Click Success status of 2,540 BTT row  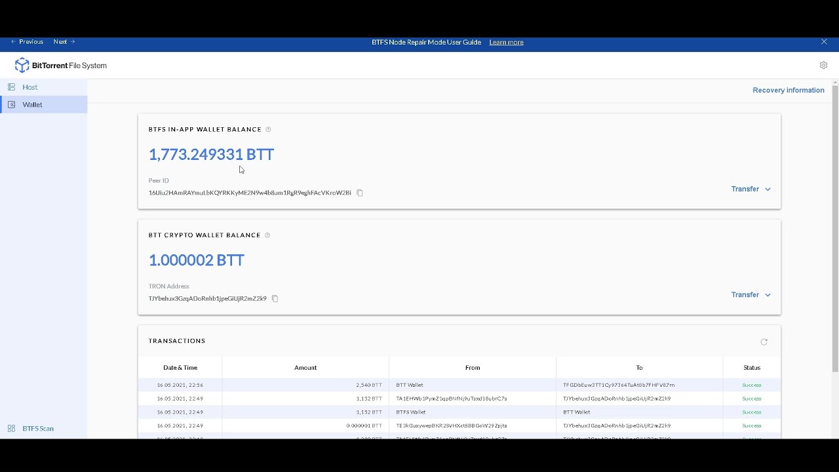coord(752,385)
